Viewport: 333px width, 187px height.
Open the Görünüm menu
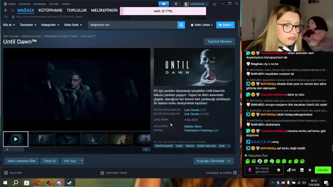24,4
